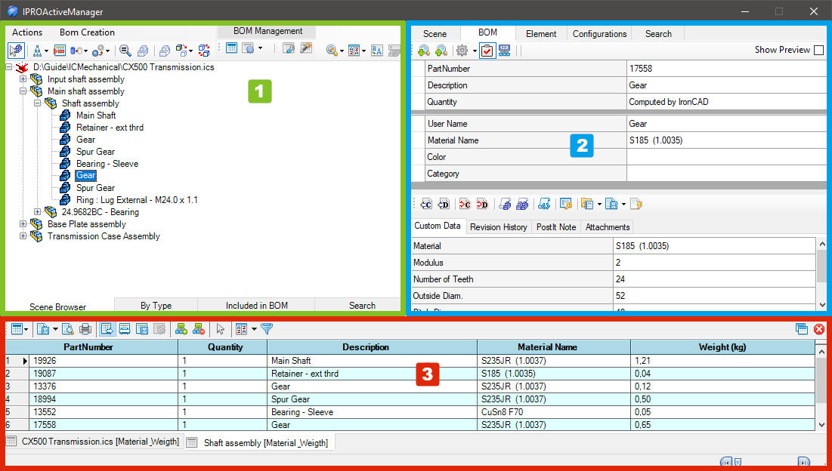Expand the Transmission Case Assembly node
This screenshot has width=832, height=471.
pos(23,236)
